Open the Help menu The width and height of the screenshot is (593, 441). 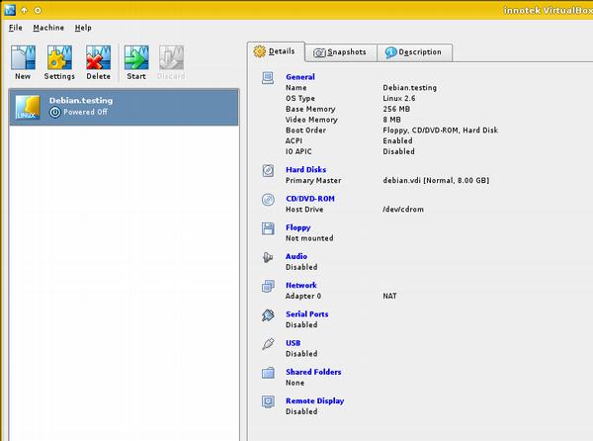coord(83,28)
